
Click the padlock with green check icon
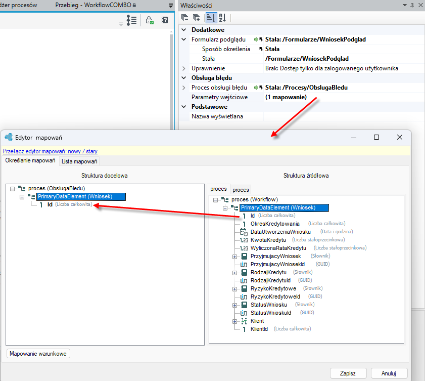tap(150, 20)
